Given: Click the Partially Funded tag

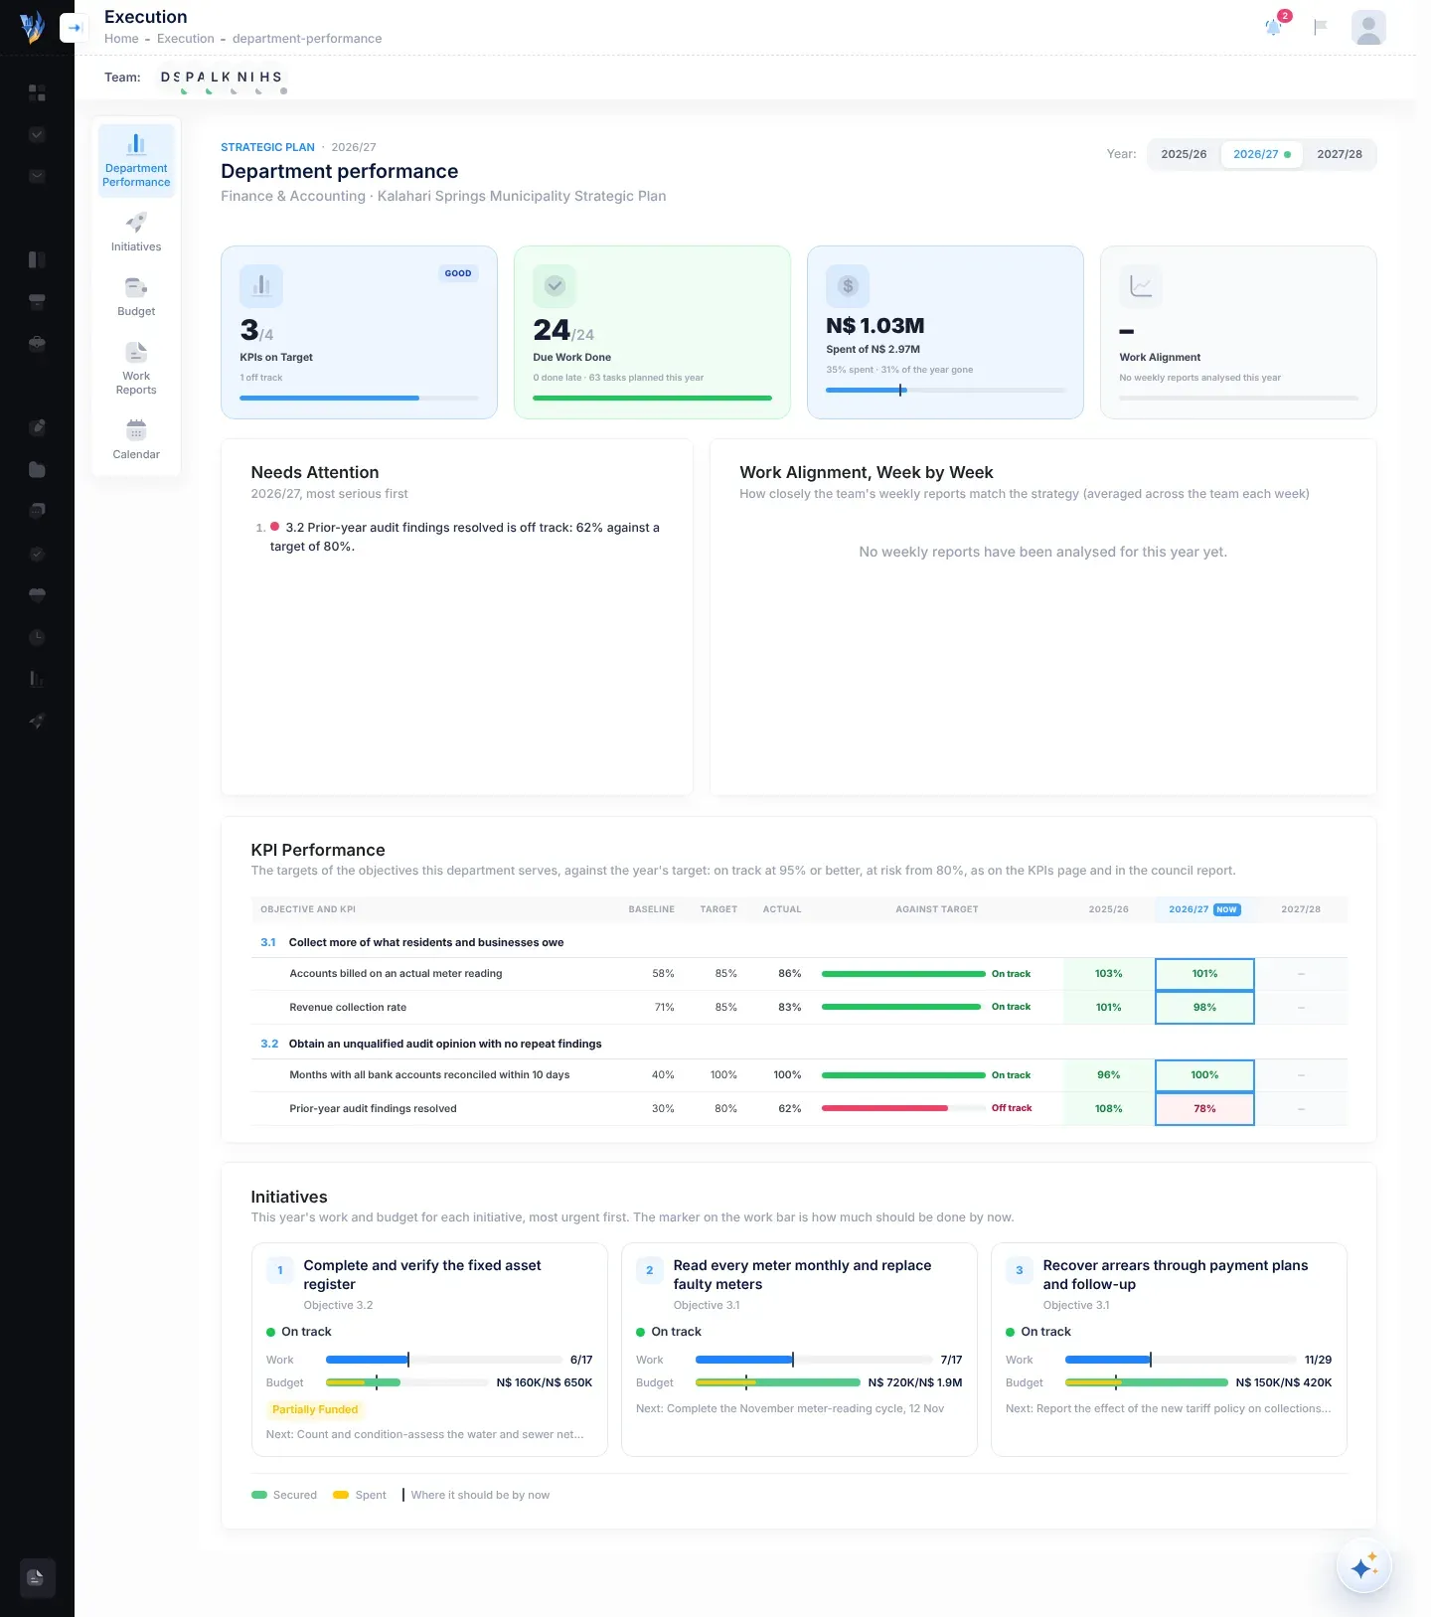Looking at the screenshot, I should (315, 1409).
